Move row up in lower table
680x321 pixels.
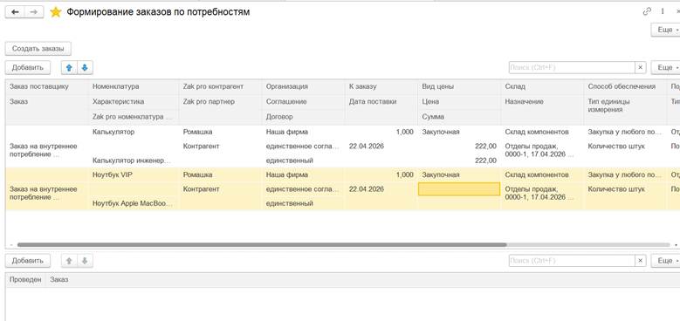click(x=69, y=261)
